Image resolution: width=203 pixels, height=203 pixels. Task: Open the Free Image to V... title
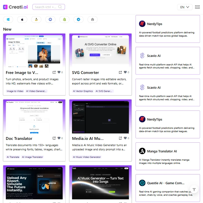[22, 73]
